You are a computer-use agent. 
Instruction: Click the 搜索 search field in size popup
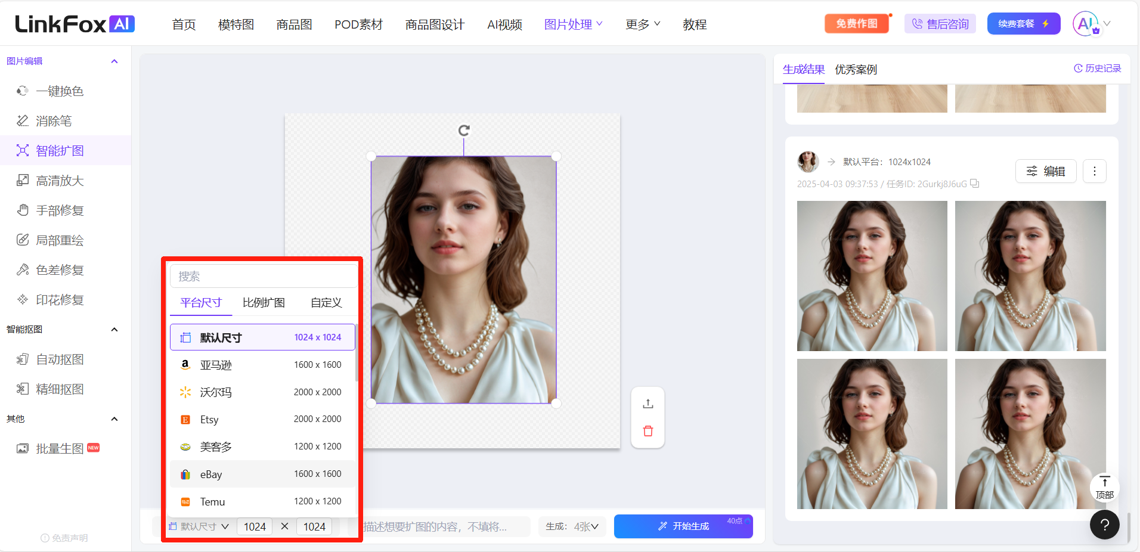[x=264, y=277]
